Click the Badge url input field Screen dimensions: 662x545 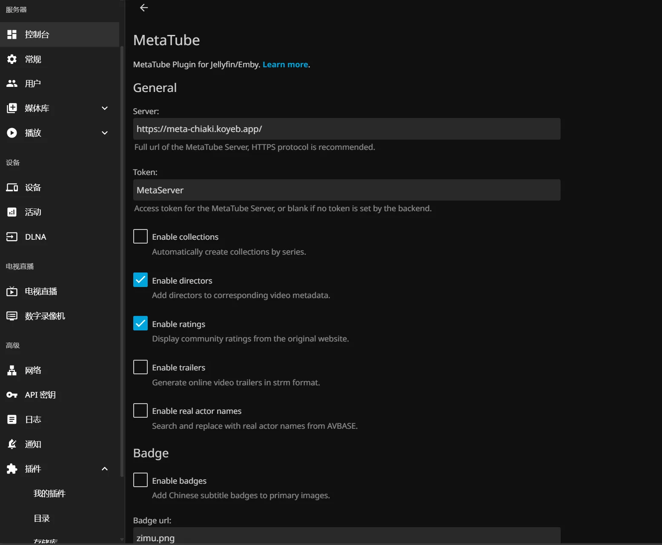click(x=347, y=536)
